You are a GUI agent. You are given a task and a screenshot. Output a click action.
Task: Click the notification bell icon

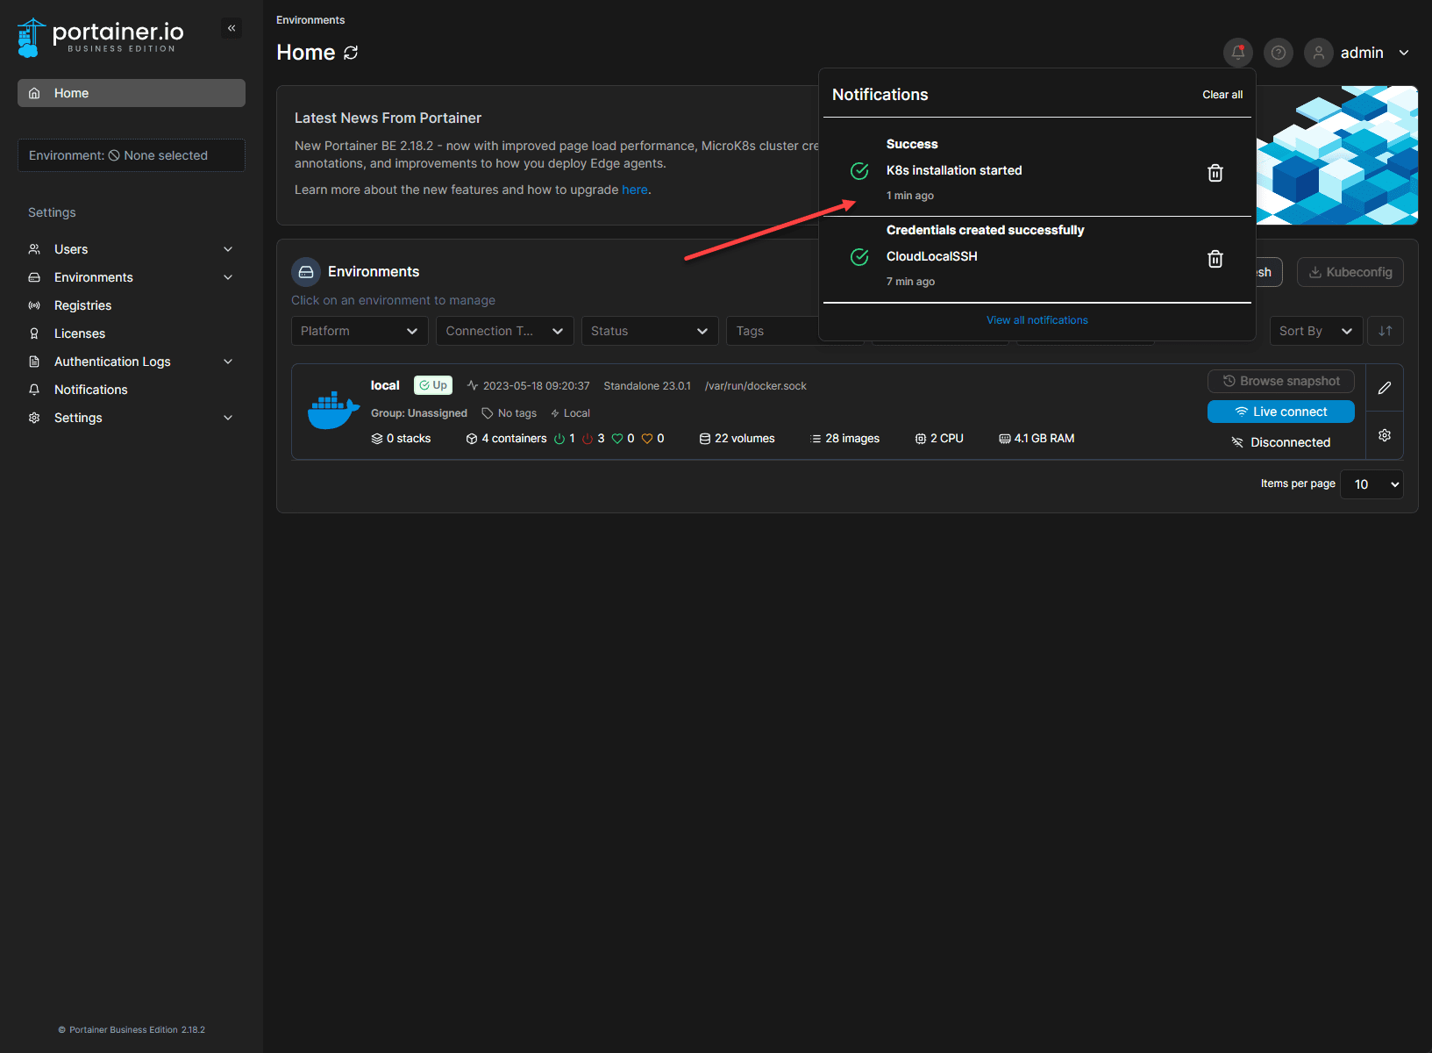pyautogui.click(x=1237, y=53)
